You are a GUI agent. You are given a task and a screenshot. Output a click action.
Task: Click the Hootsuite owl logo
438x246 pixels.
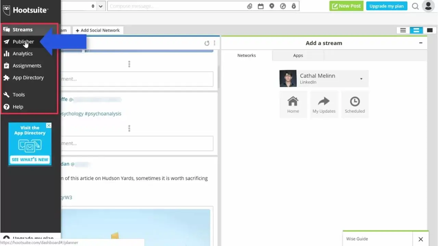tap(6, 10)
